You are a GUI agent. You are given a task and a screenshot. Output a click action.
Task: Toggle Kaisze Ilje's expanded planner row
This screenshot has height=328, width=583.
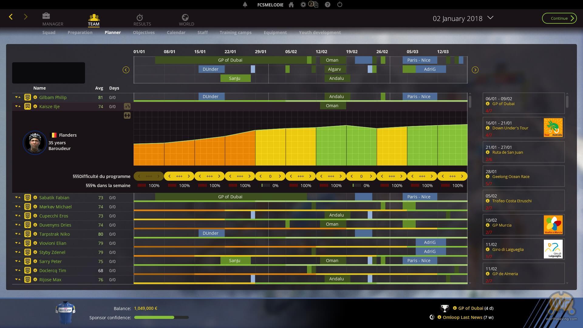28,107
